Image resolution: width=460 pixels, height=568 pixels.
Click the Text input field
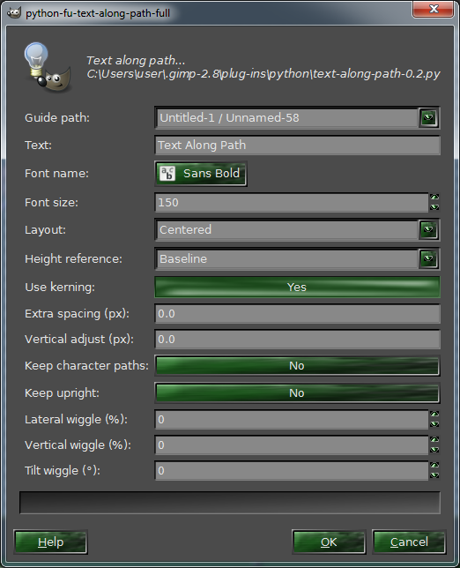pos(297,146)
